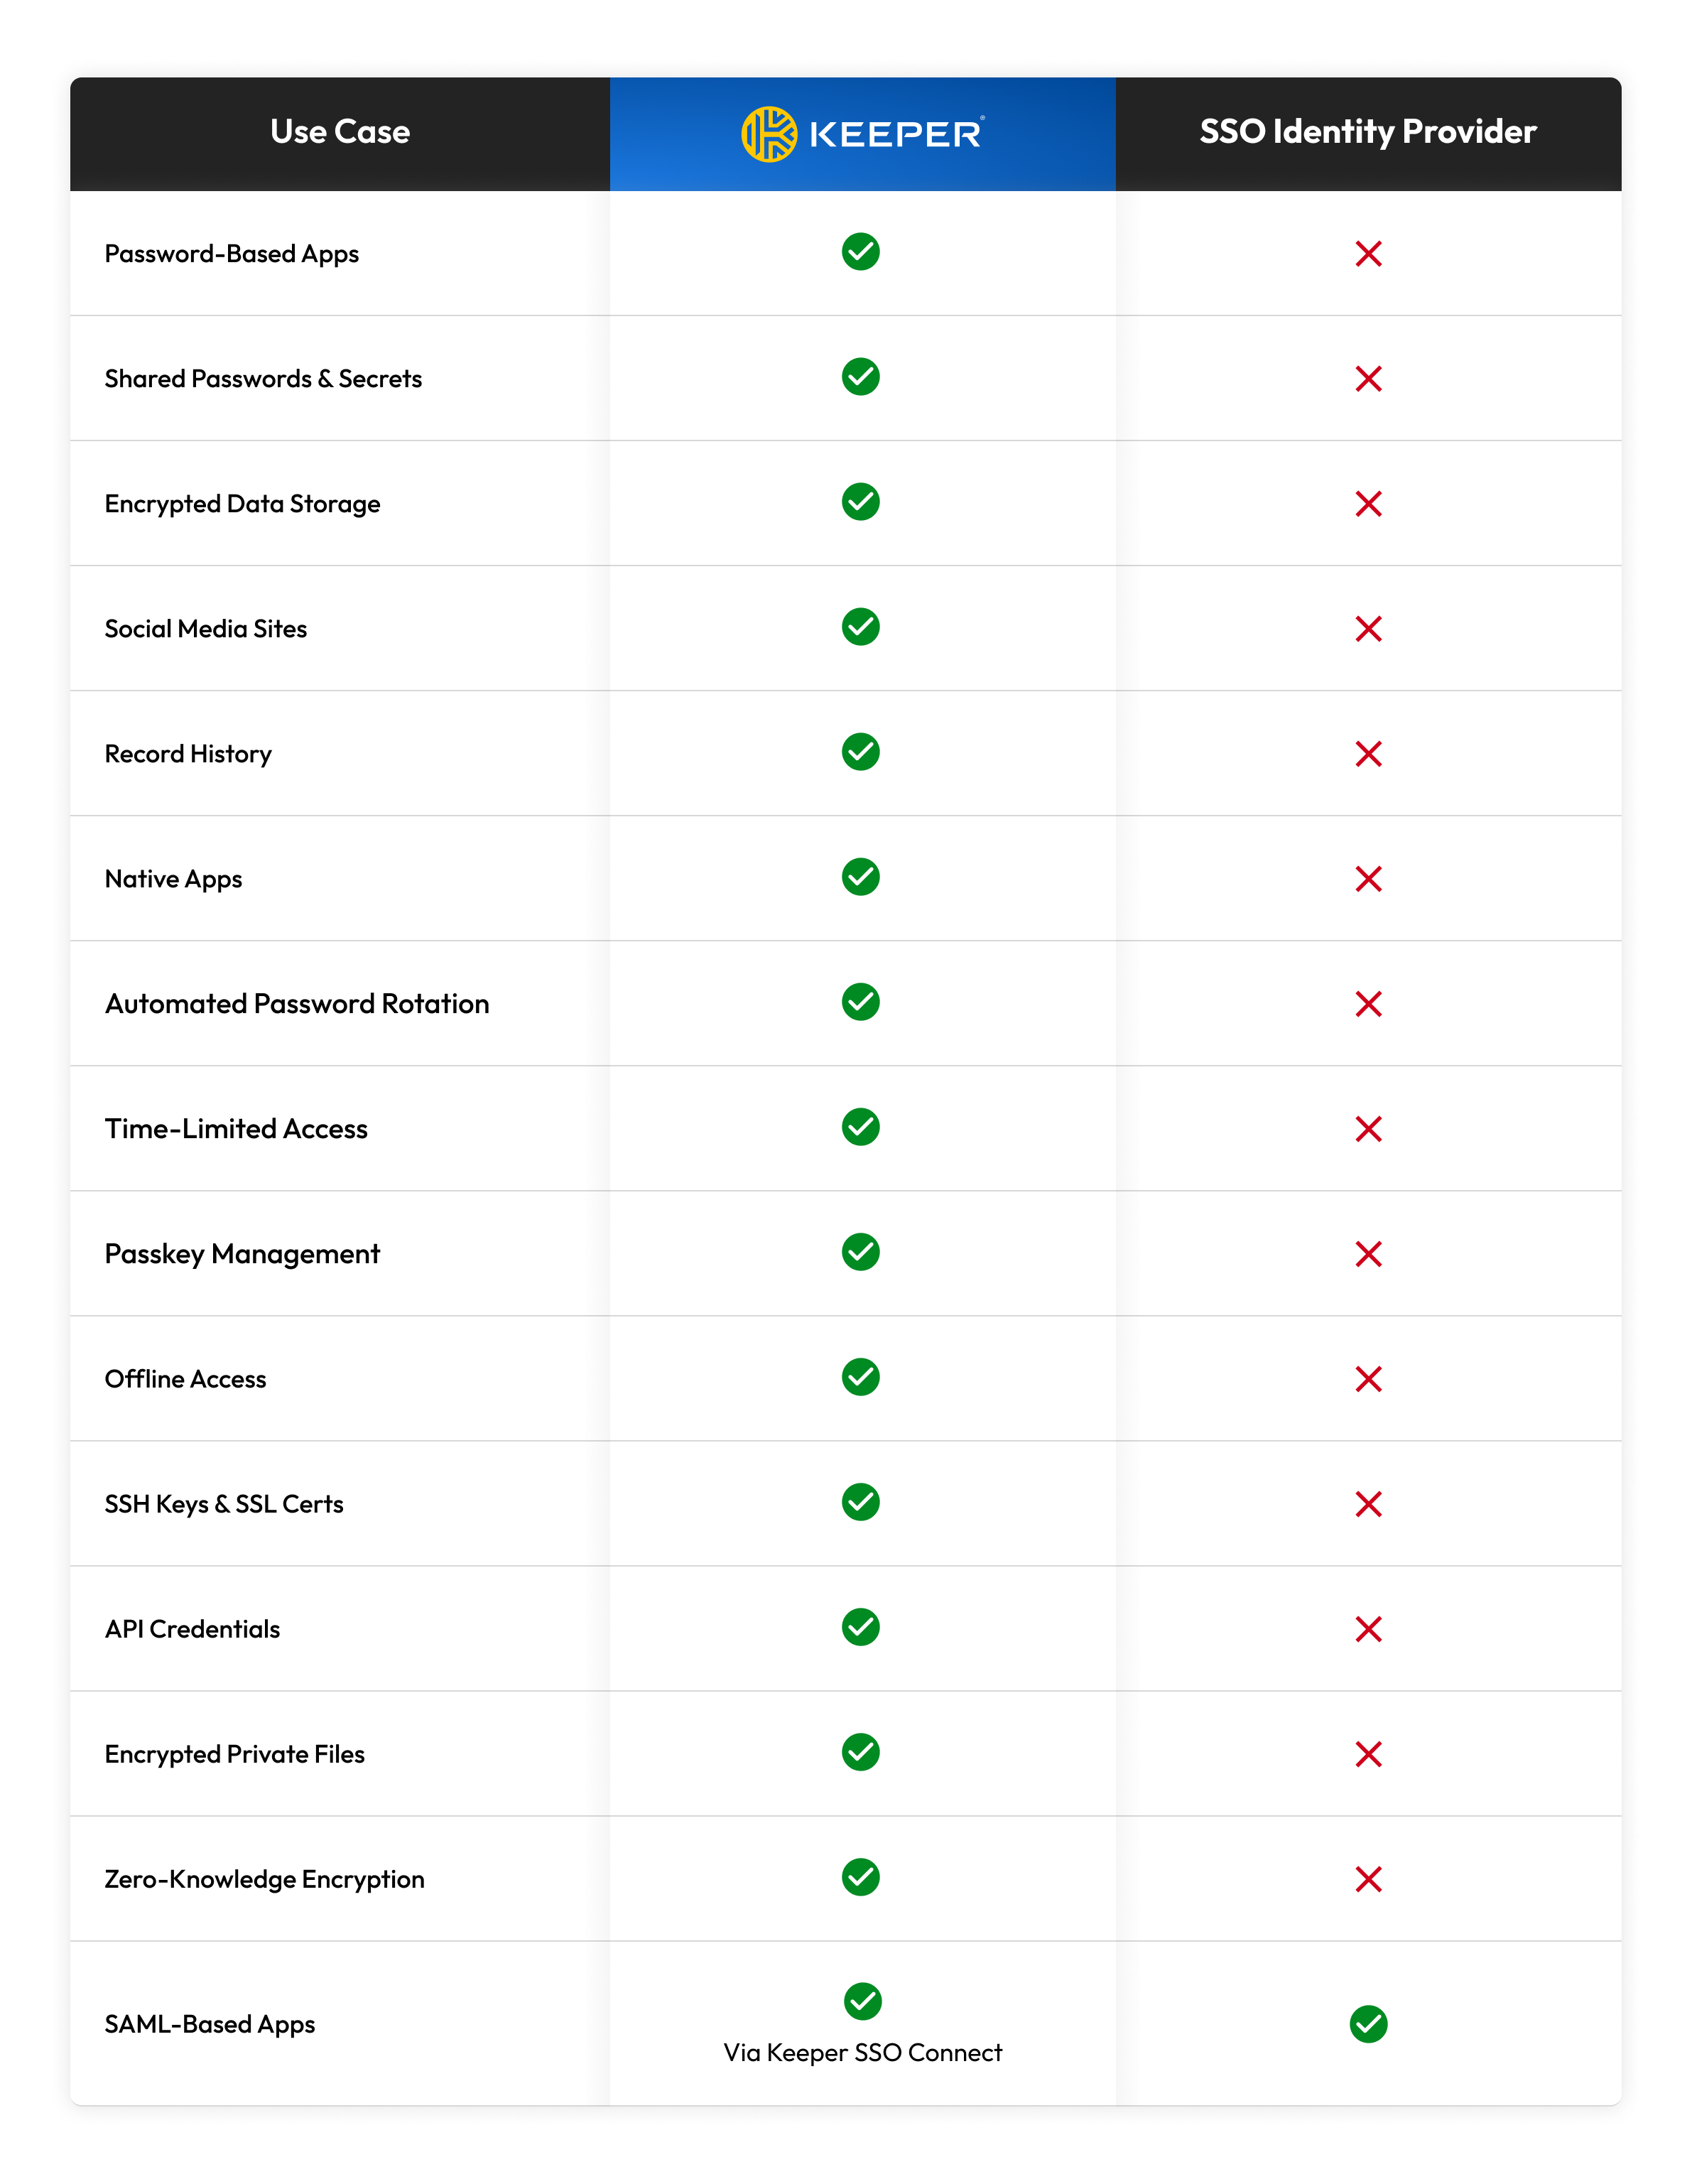Click the red X in Offline Access row
The image size is (1692, 2184).
[x=1368, y=1379]
